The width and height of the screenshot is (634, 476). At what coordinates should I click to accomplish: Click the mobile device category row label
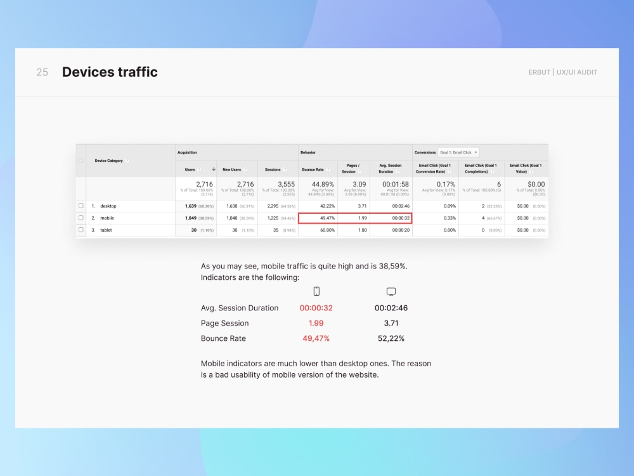(x=107, y=218)
